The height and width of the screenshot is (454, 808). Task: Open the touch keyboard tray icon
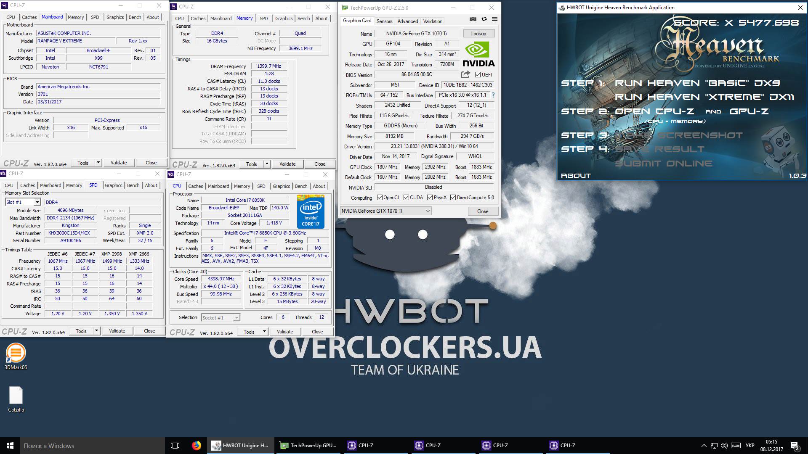(x=736, y=446)
